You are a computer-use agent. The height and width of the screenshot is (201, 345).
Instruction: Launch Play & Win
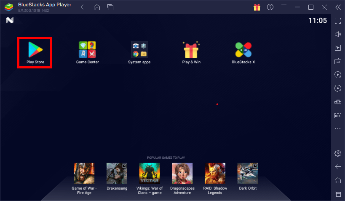pyautogui.click(x=191, y=52)
